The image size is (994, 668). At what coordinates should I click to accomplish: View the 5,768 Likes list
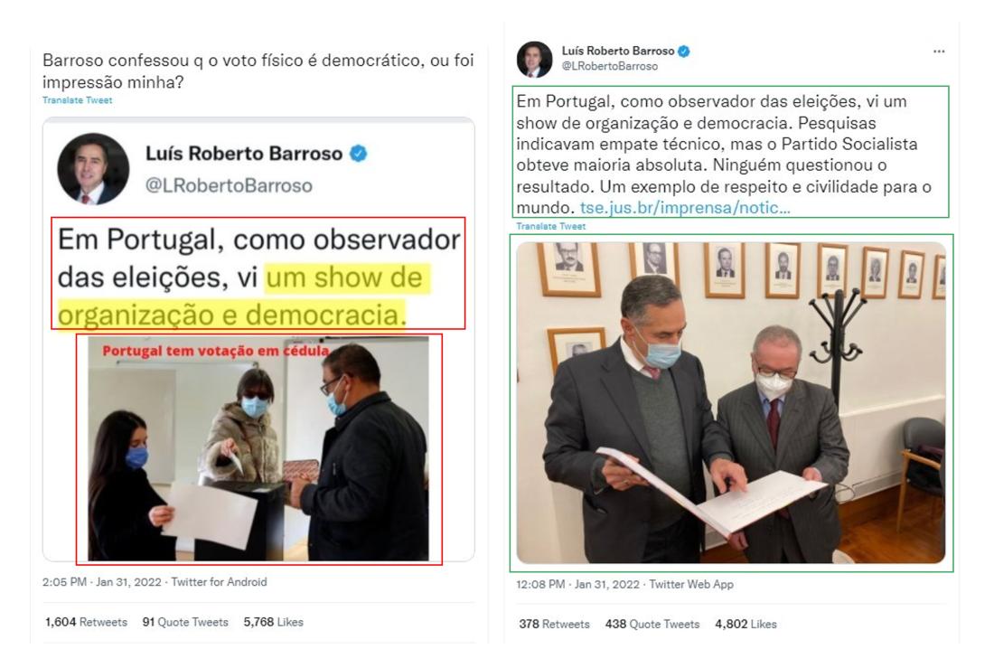[273, 622]
